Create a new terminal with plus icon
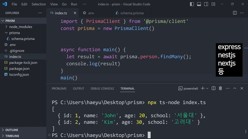 (203, 88)
